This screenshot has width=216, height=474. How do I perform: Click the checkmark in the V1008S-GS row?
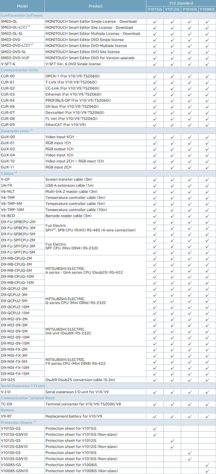(207, 465)
